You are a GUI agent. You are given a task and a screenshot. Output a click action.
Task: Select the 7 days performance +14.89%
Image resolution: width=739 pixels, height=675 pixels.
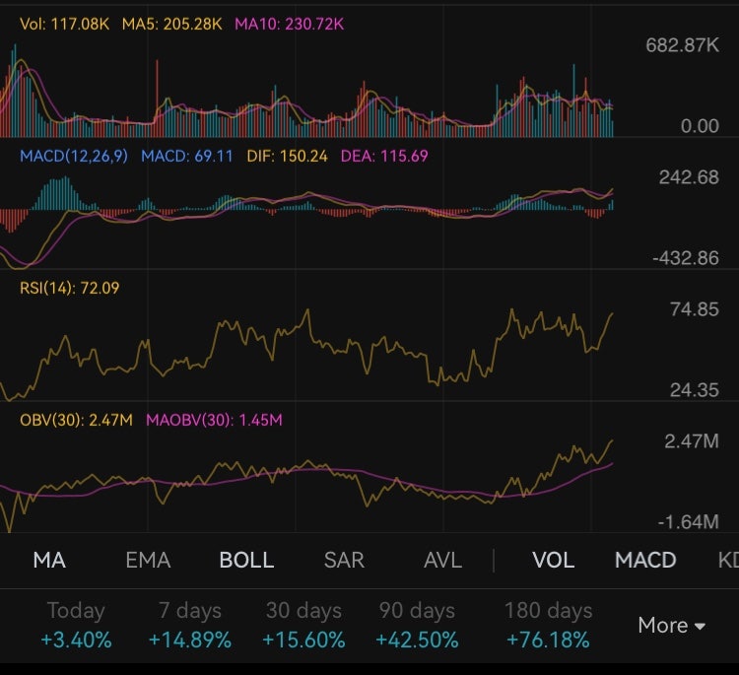click(x=189, y=625)
